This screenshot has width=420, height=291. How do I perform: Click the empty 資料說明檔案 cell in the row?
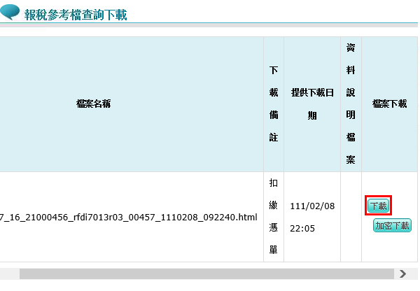(x=351, y=216)
